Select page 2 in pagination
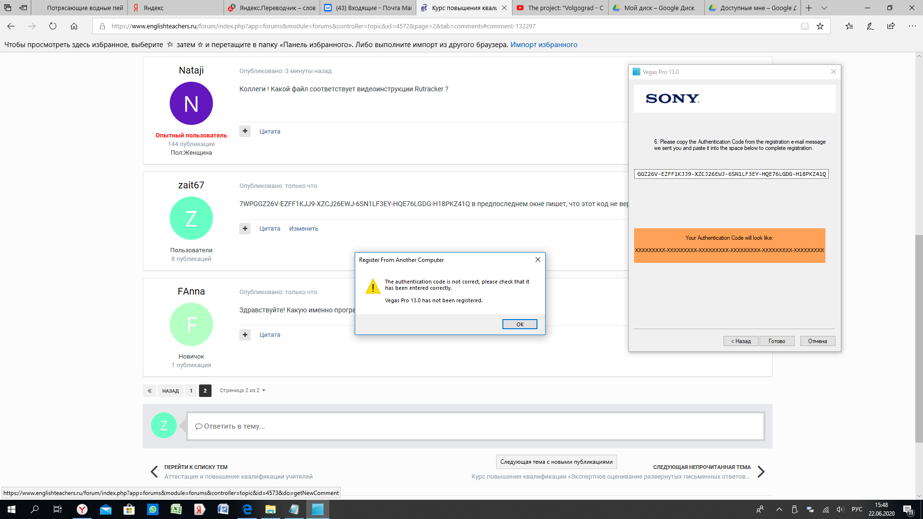 (205, 391)
